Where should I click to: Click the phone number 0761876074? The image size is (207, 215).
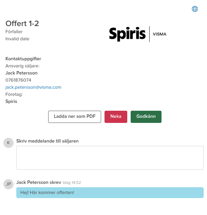tap(18, 80)
